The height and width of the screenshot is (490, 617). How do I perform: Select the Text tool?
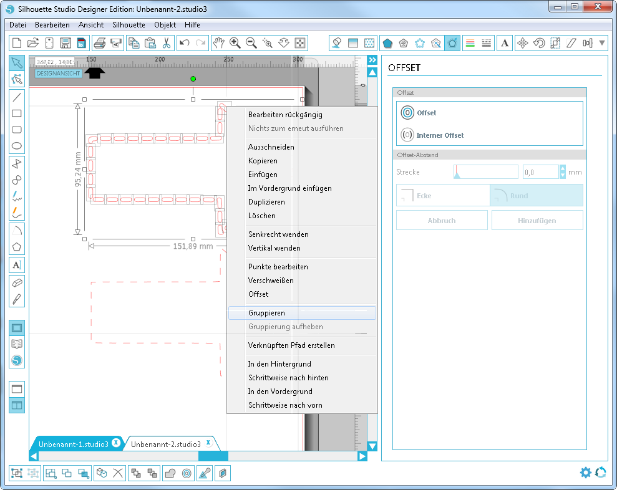pyautogui.click(x=17, y=264)
